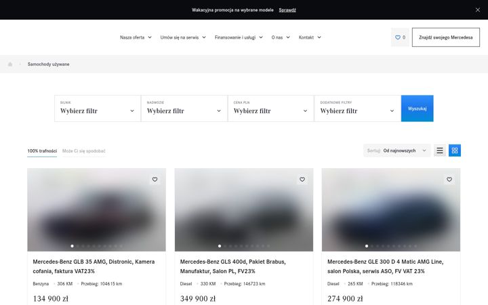Expand the Silnik filter dropdown
The width and height of the screenshot is (488, 305).
98,108
